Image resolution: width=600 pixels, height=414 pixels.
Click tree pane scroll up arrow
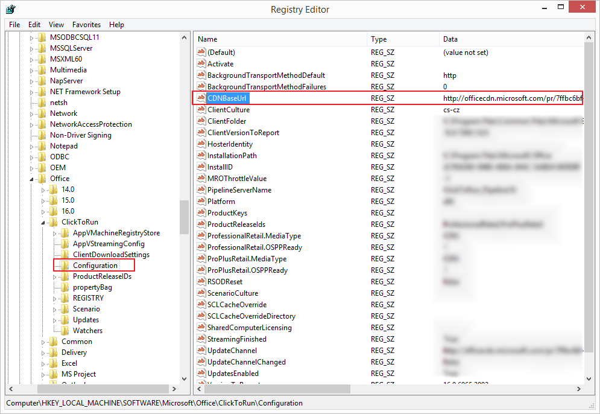tap(184, 37)
